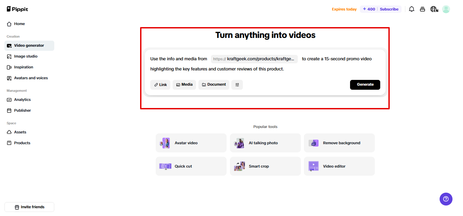Image resolution: width=463 pixels, height=216 pixels.
Task: Attach a file via the Document button
Action: pos(214,85)
